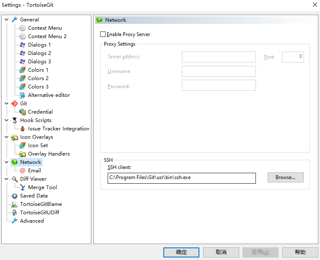This screenshot has width=320, height=260.
Task: Click the SSH client path field
Action: (x=182, y=178)
